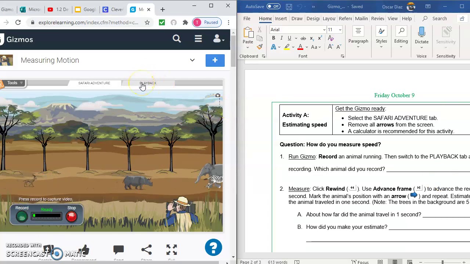Click the Paste clipboard icon
470x264 pixels.
[x=248, y=33]
